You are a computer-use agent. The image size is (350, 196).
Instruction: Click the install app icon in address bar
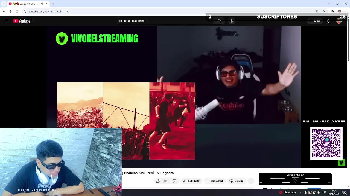pyautogui.click(x=318, y=11)
